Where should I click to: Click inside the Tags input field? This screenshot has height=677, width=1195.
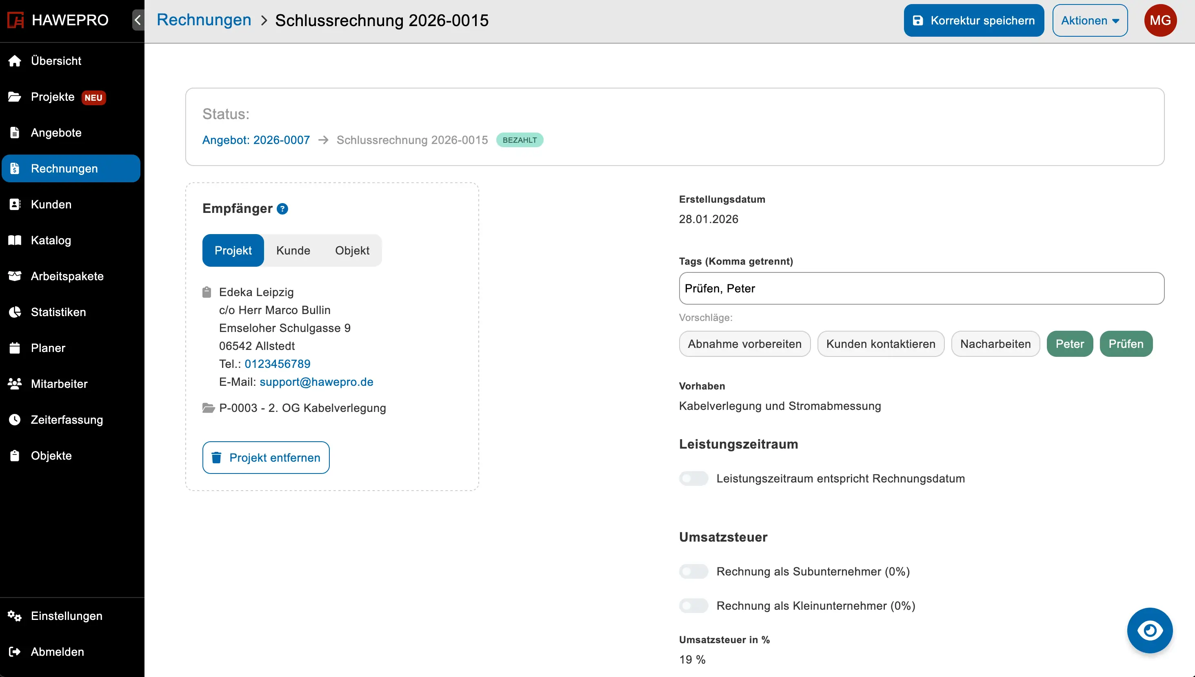[x=921, y=288]
